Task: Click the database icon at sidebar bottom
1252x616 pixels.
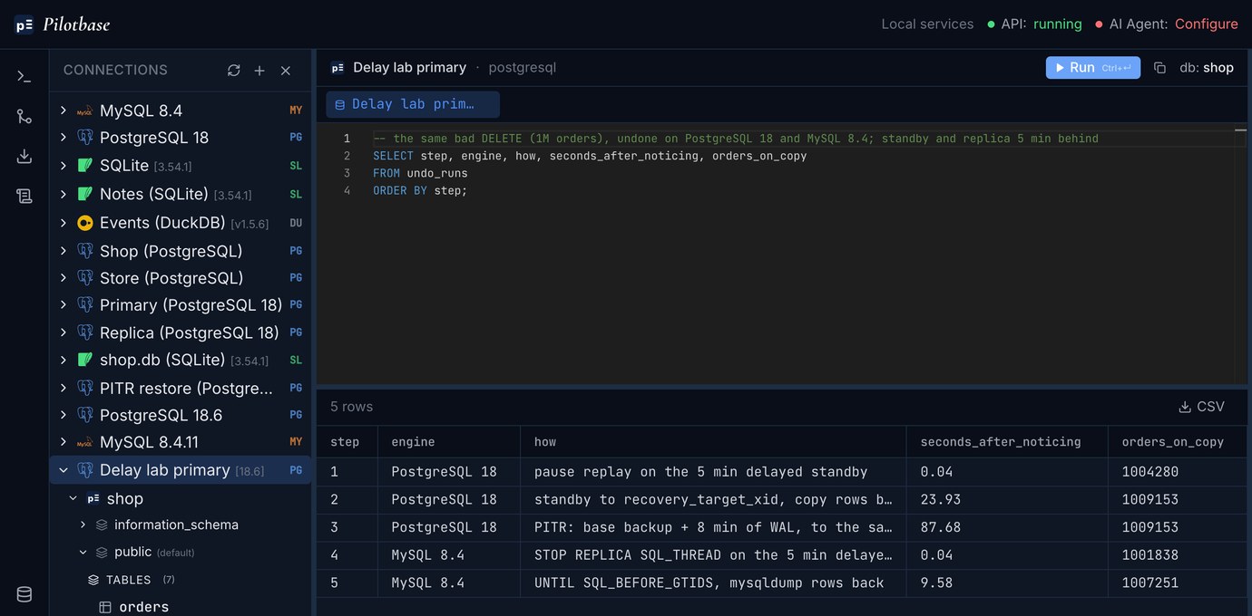Action: [24, 594]
